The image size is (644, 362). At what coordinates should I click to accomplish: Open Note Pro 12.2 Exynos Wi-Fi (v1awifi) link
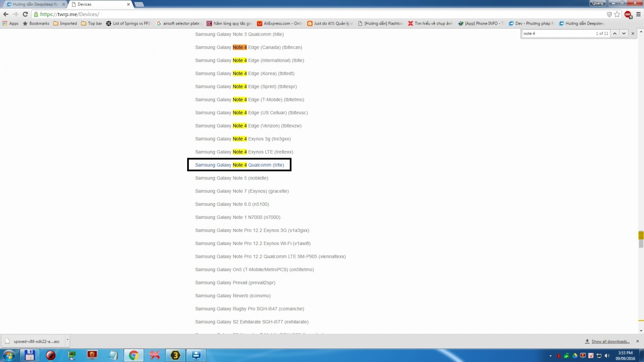253,243
